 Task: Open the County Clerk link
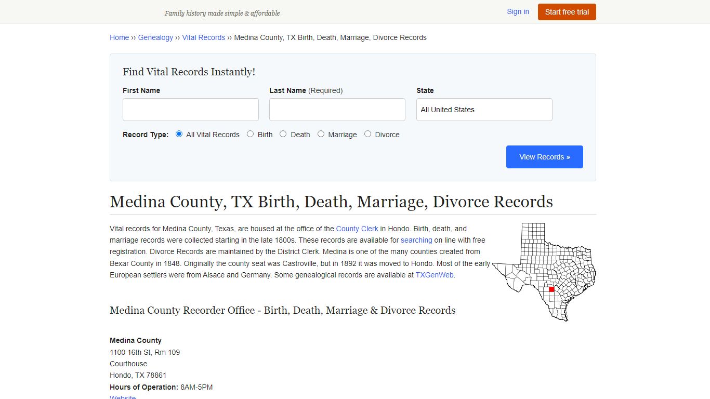tap(357, 229)
